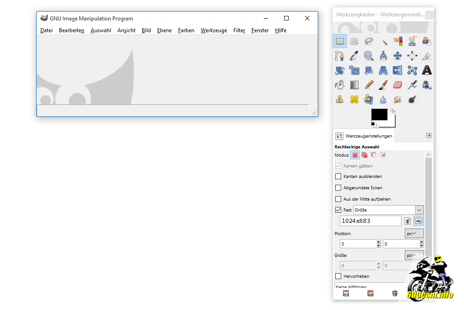This screenshot has width=464, height=310.
Task: Select the Scissors Select tool
Action: tap(412, 41)
